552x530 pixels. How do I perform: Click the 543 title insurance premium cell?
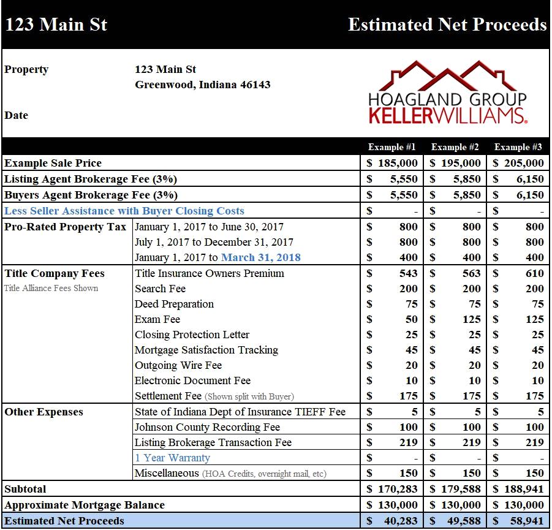(x=392, y=273)
